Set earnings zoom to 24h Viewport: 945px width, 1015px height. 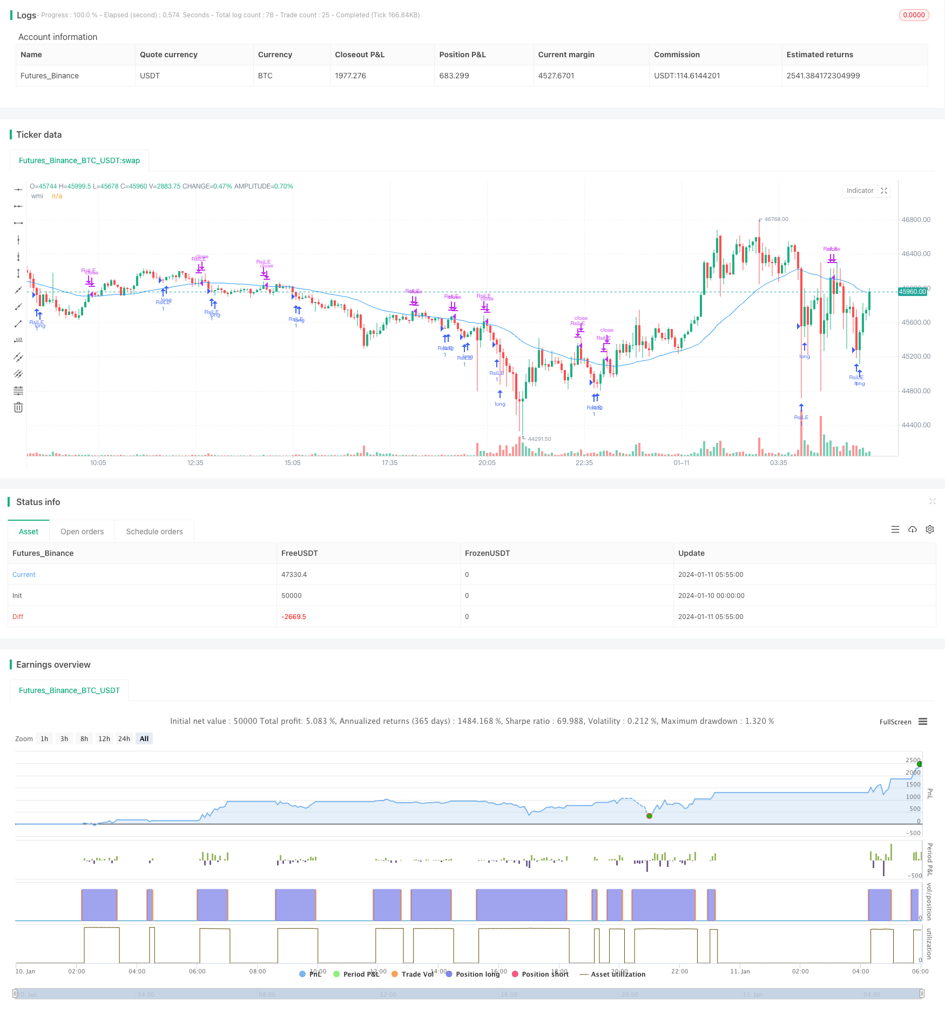[x=124, y=738]
